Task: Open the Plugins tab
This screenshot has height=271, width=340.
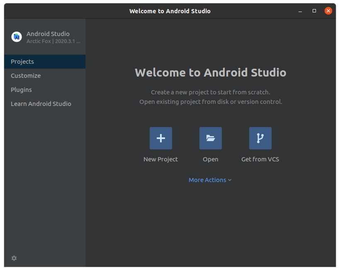Action: click(x=45, y=90)
